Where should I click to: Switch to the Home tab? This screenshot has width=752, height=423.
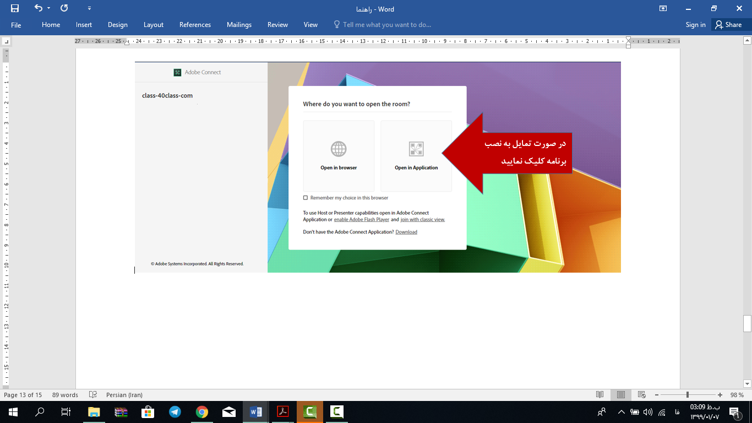pyautogui.click(x=51, y=25)
